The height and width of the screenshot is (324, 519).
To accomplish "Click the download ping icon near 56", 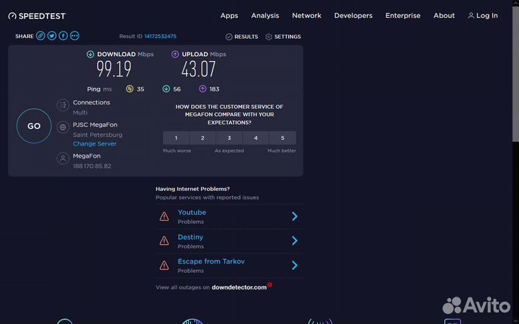I will pos(167,89).
